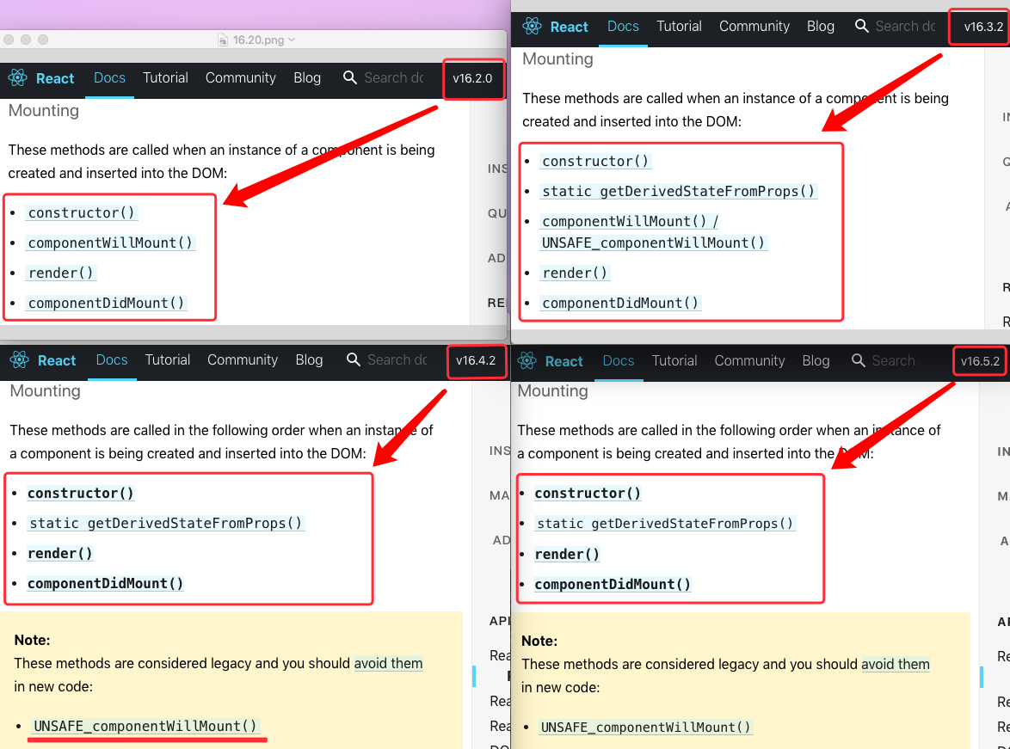Screen dimensions: 1010x749
Task: Click the React logo in the v16.2.0 window
Action: click(18, 78)
